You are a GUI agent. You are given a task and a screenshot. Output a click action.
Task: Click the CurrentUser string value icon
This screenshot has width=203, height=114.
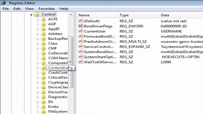click(x=80, y=31)
